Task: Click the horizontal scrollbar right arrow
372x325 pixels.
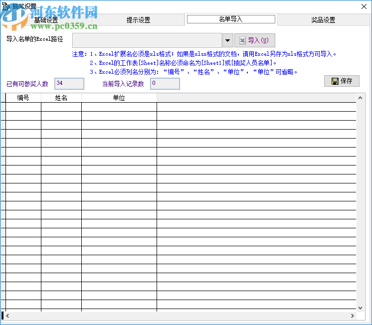Action: [353, 316]
